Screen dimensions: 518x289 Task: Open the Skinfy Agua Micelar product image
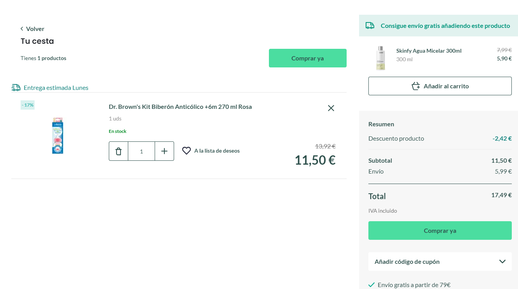380,58
